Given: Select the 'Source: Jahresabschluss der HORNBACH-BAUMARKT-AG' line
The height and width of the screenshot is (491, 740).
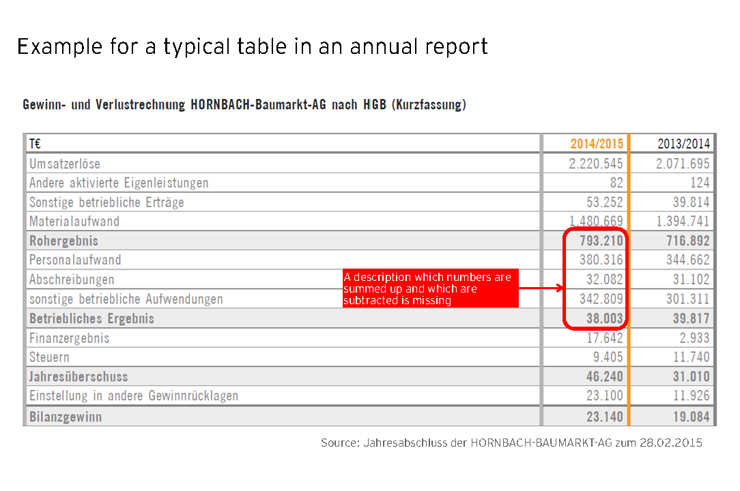Looking at the screenshot, I should (511, 443).
